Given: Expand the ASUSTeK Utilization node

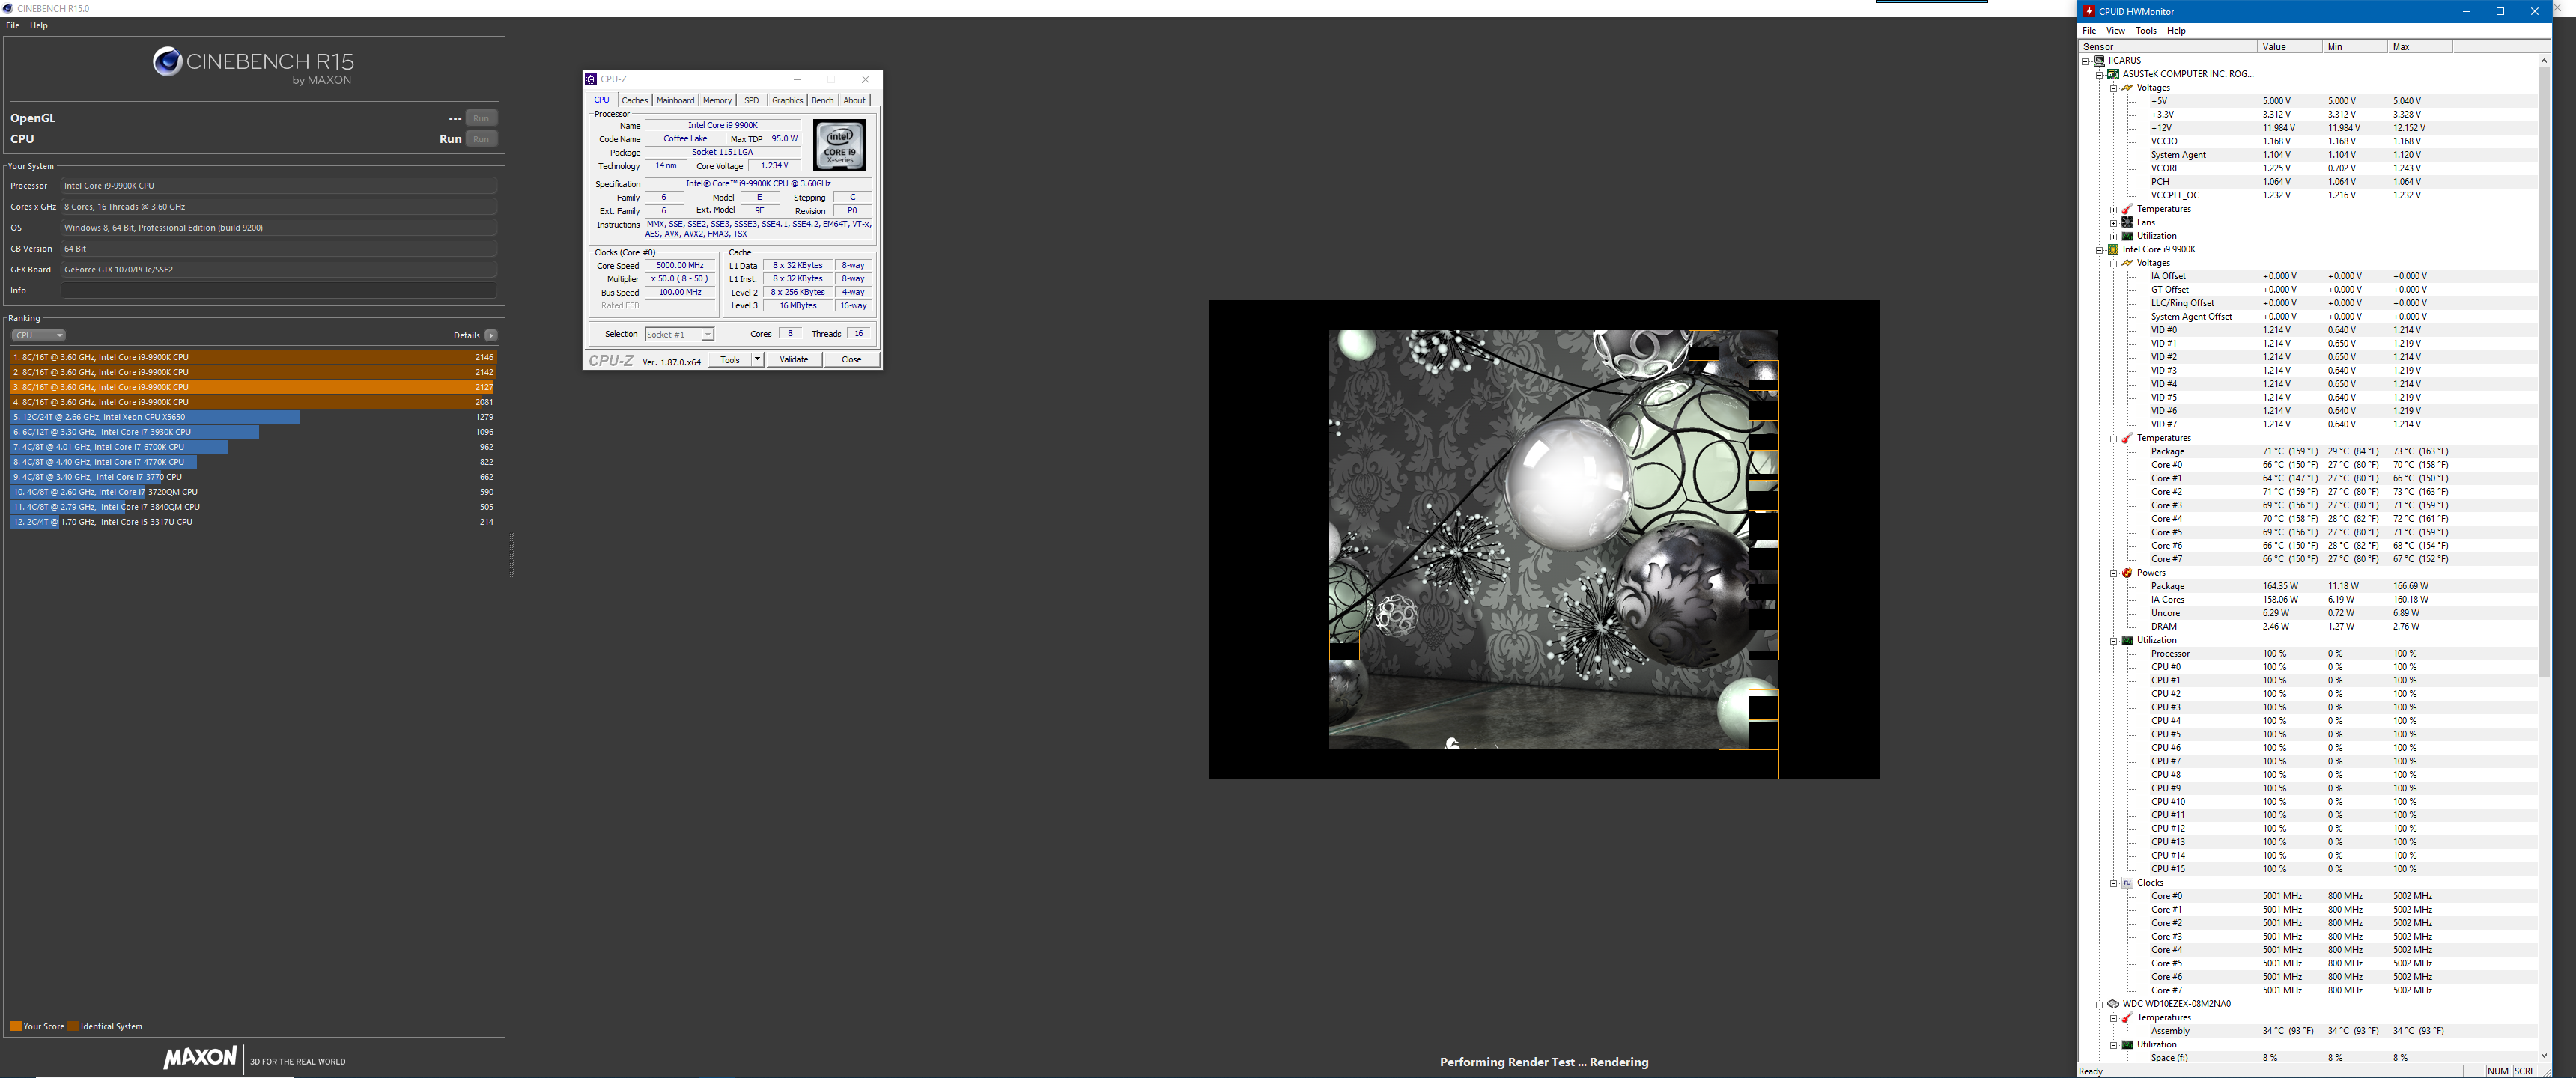Looking at the screenshot, I should click(2113, 236).
